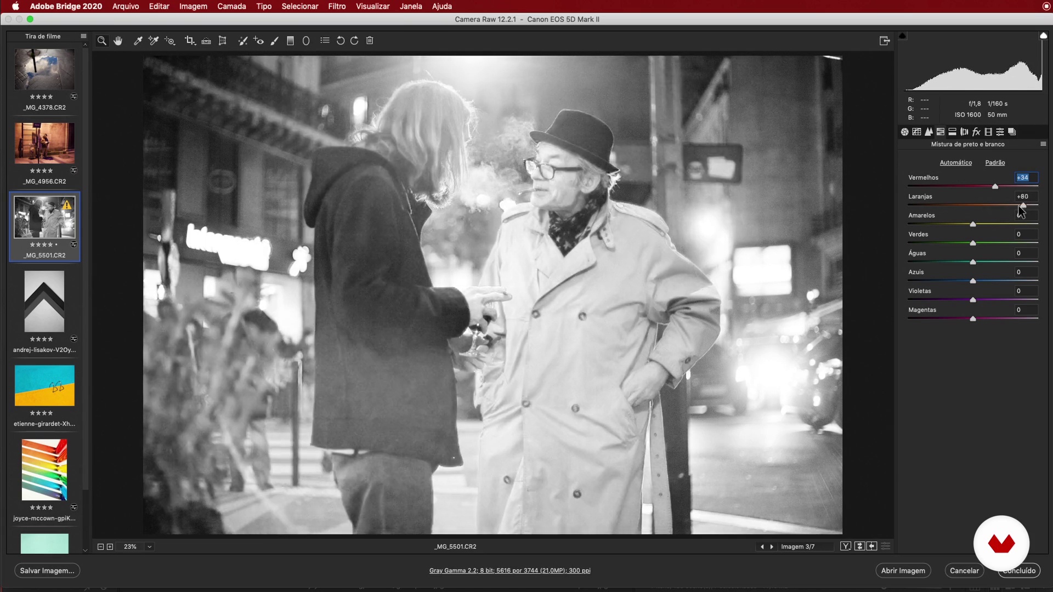Click the trash delete icon in toolbar
This screenshot has width=1053, height=592.
[x=370, y=41]
